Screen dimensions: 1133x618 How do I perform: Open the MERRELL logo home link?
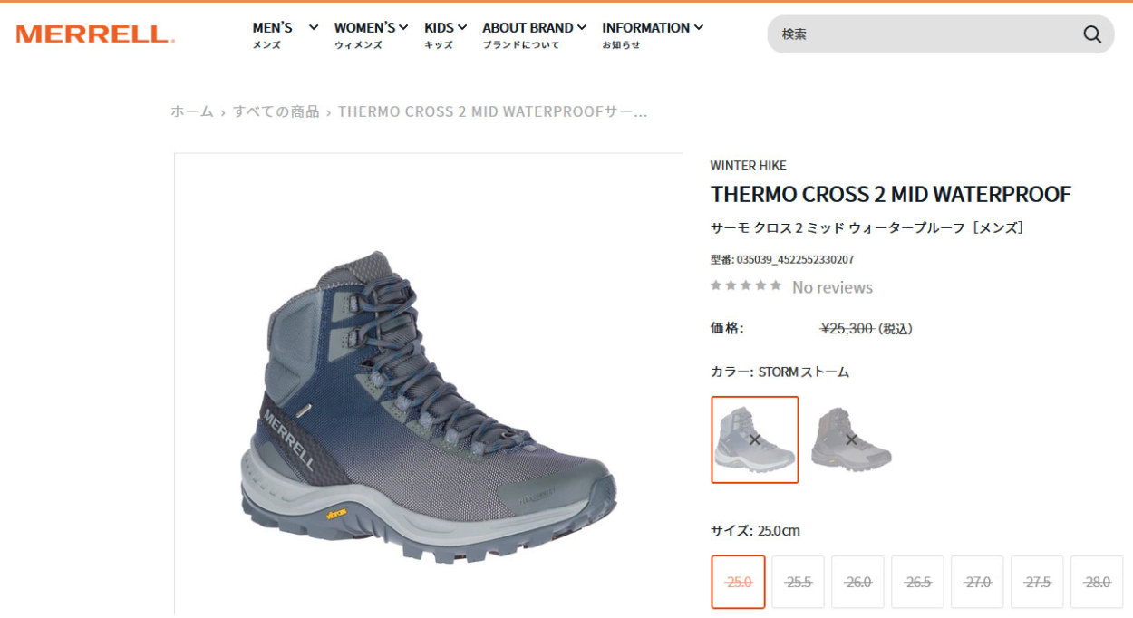[x=95, y=34]
